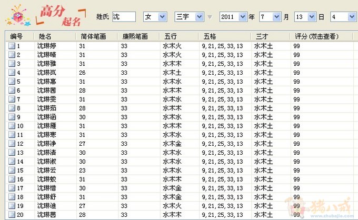
Task: Click the small gray triangle after 三字
Action: coord(210,17)
